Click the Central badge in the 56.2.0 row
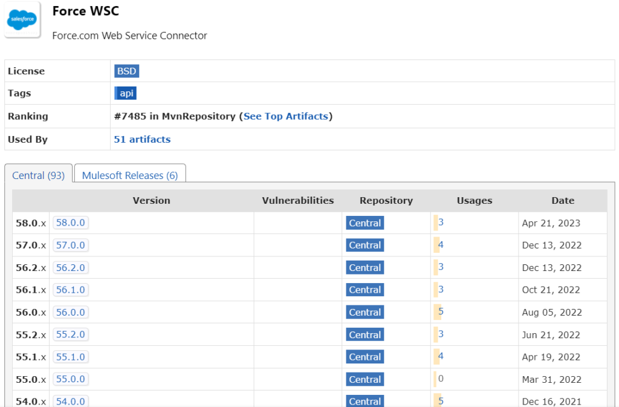619x407 pixels. coord(365,268)
